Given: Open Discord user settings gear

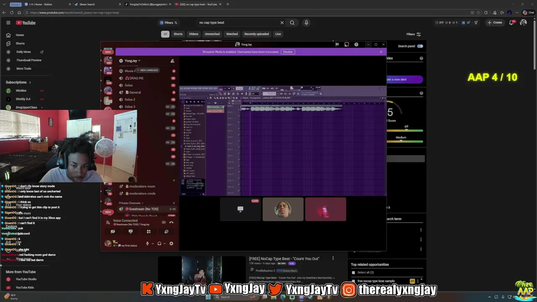Looking at the screenshot, I should tap(171, 244).
